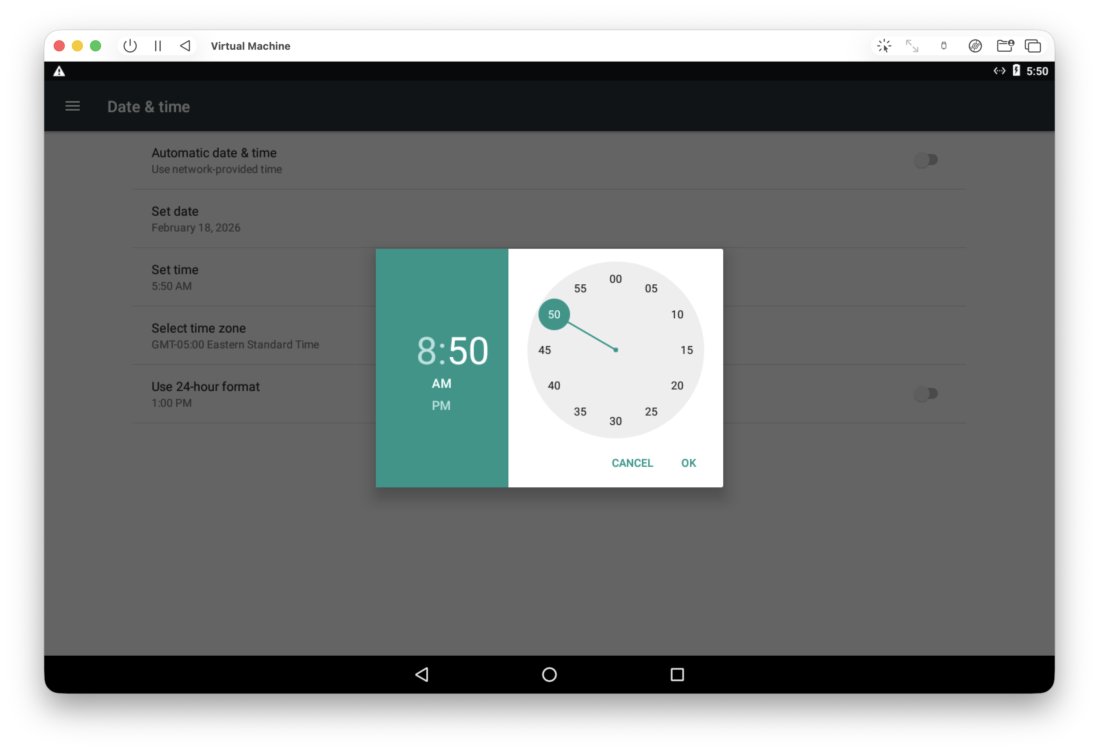Click the resize display arrows icon
The height and width of the screenshot is (752, 1099).
tap(912, 46)
